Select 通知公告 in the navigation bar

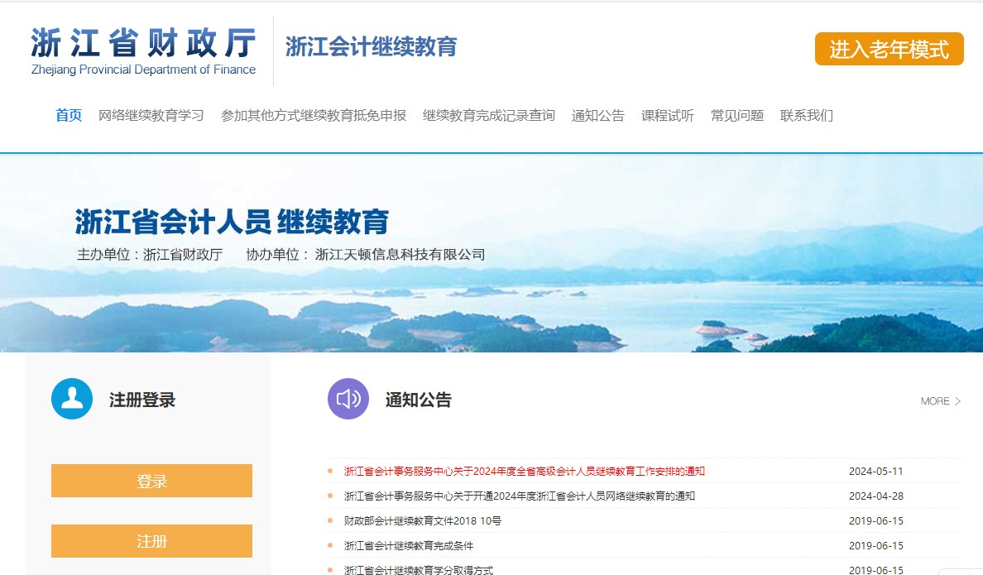pyautogui.click(x=597, y=115)
